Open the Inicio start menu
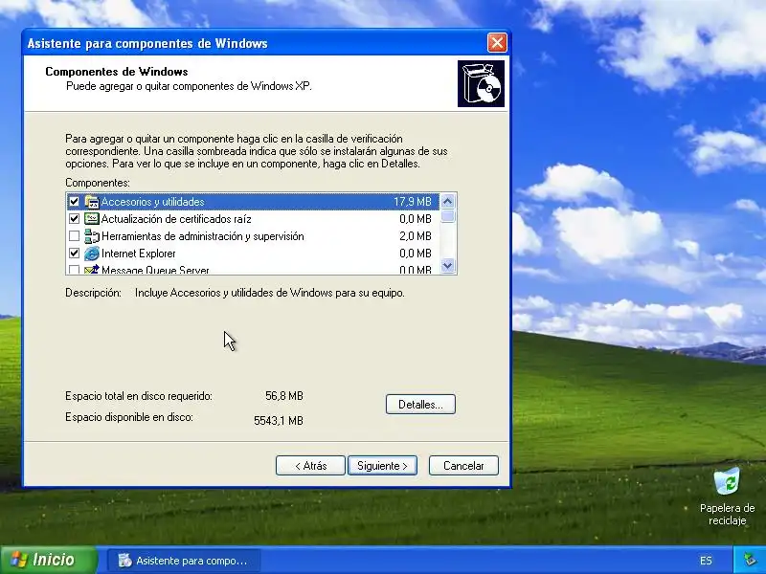 point(49,560)
